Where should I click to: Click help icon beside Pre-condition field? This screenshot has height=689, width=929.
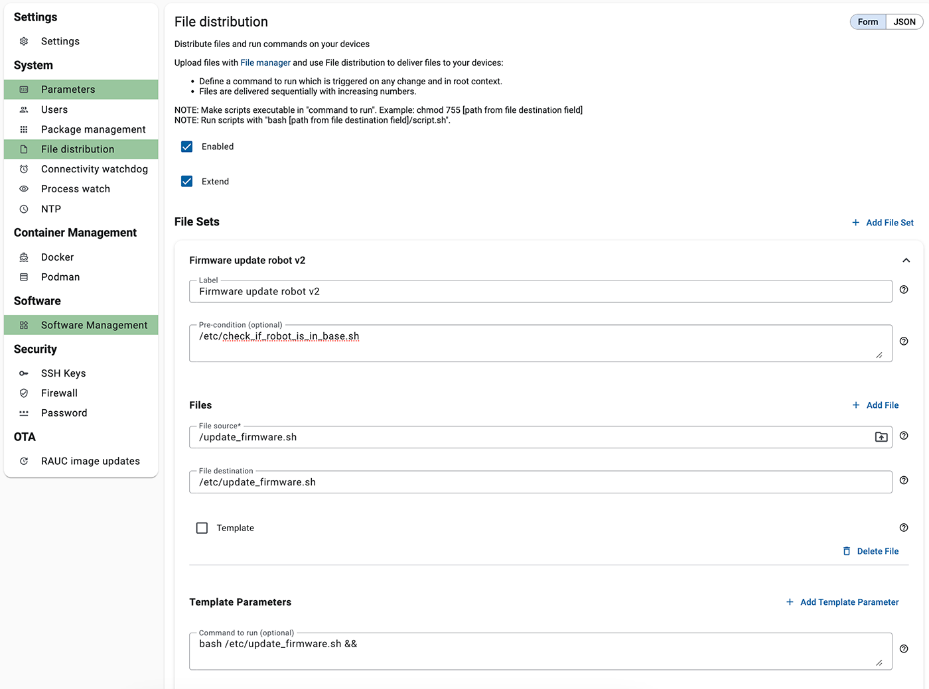(x=903, y=341)
